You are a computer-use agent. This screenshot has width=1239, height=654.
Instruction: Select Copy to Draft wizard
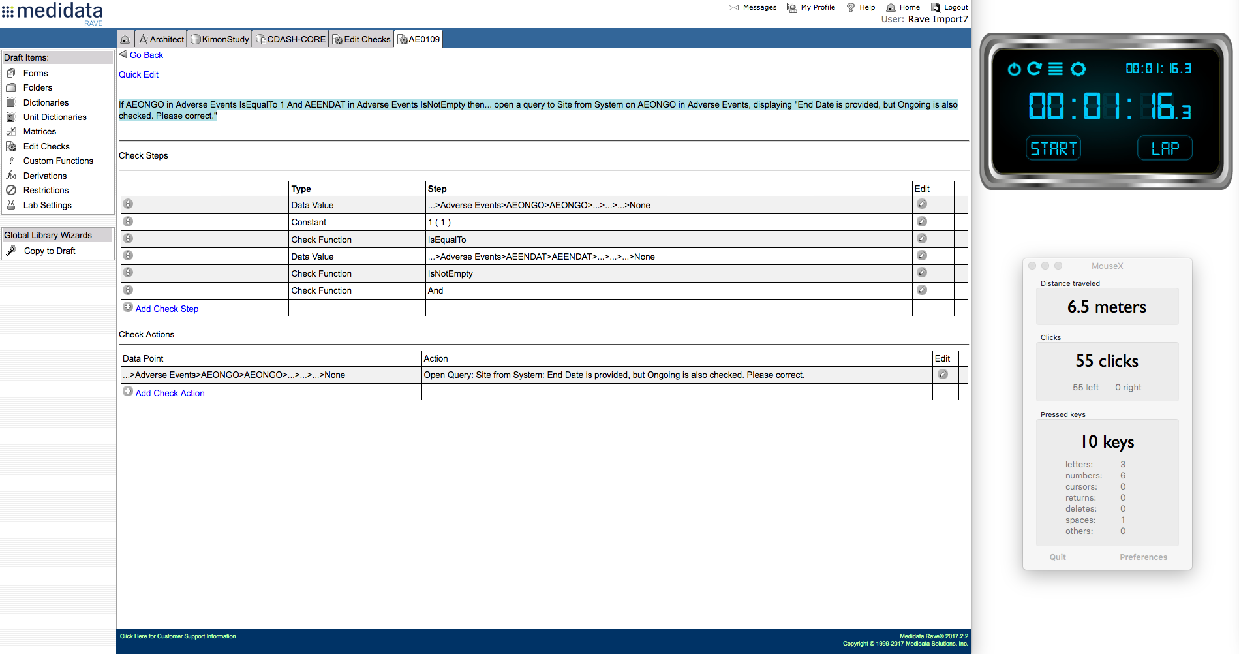(x=50, y=251)
